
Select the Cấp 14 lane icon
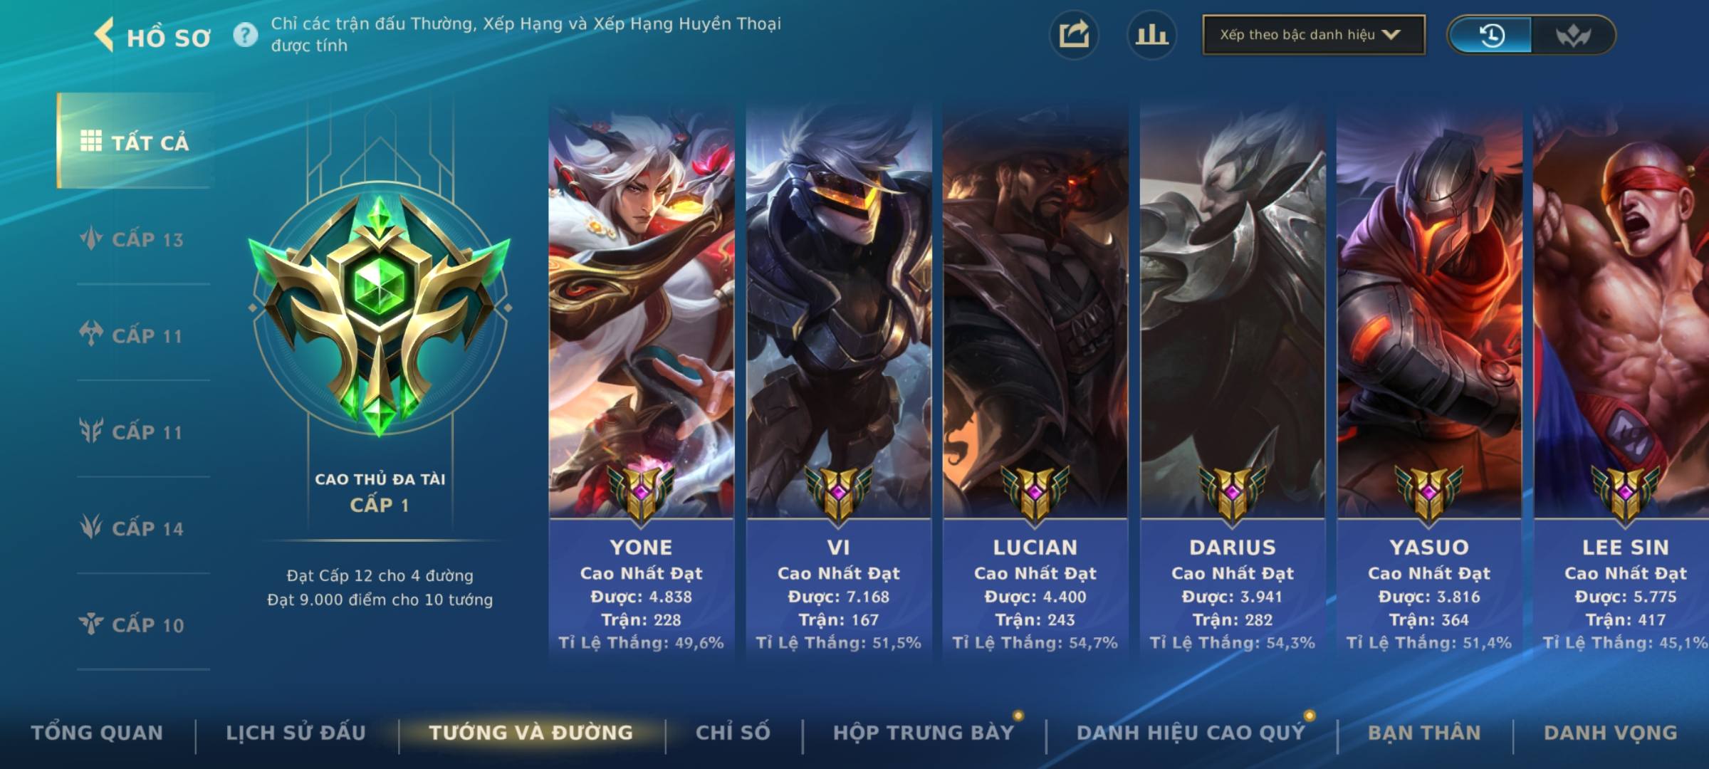[91, 528]
